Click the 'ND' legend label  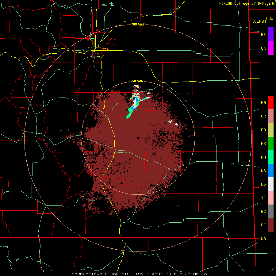point(263,239)
